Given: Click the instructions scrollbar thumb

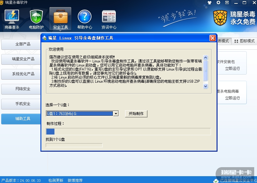Looking at the screenshot, I should coord(206,71).
